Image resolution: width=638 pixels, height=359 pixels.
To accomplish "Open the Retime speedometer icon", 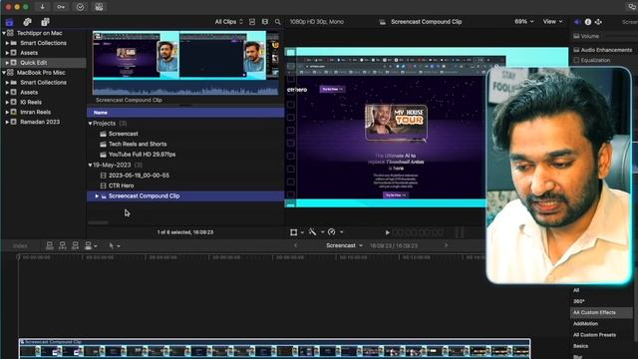I will click(x=332, y=232).
